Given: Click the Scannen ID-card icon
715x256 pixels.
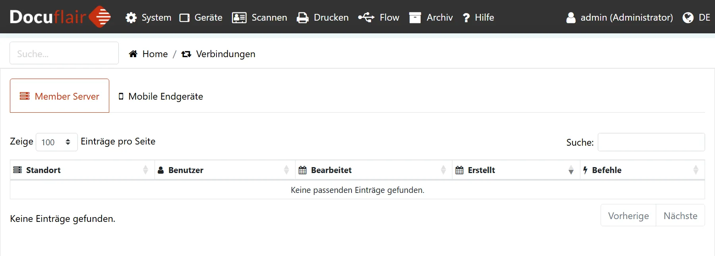Looking at the screenshot, I should (x=239, y=17).
